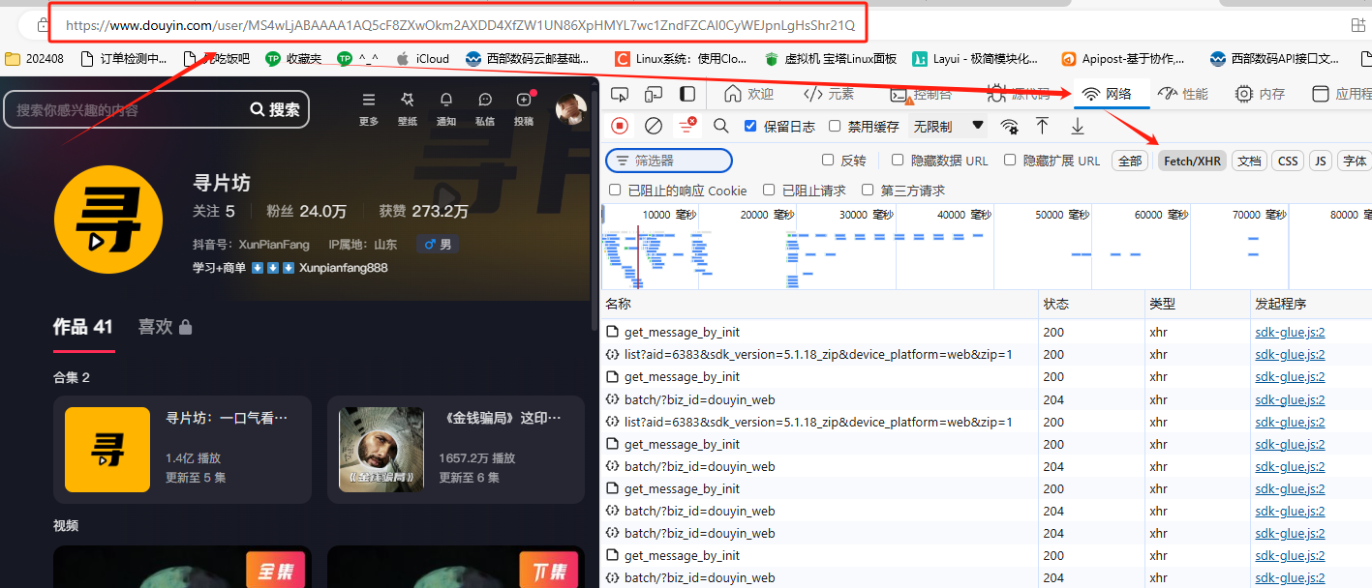Sort requests by 状态 column header

[x=1091, y=304]
